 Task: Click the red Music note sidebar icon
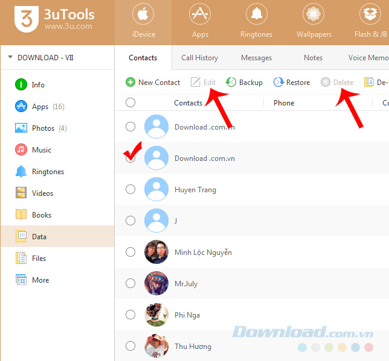click(x=21, y=149)
